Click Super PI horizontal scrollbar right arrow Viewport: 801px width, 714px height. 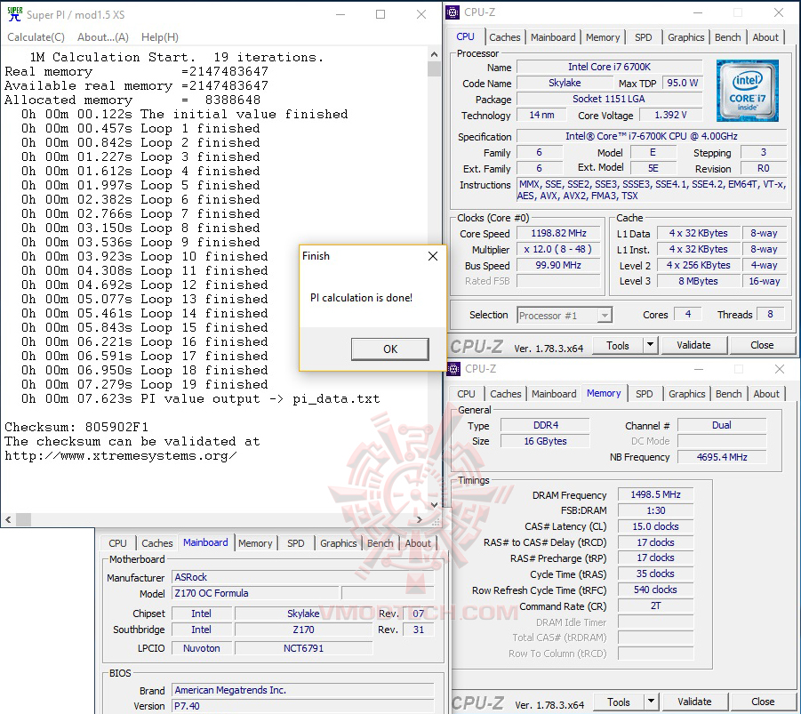420,519
